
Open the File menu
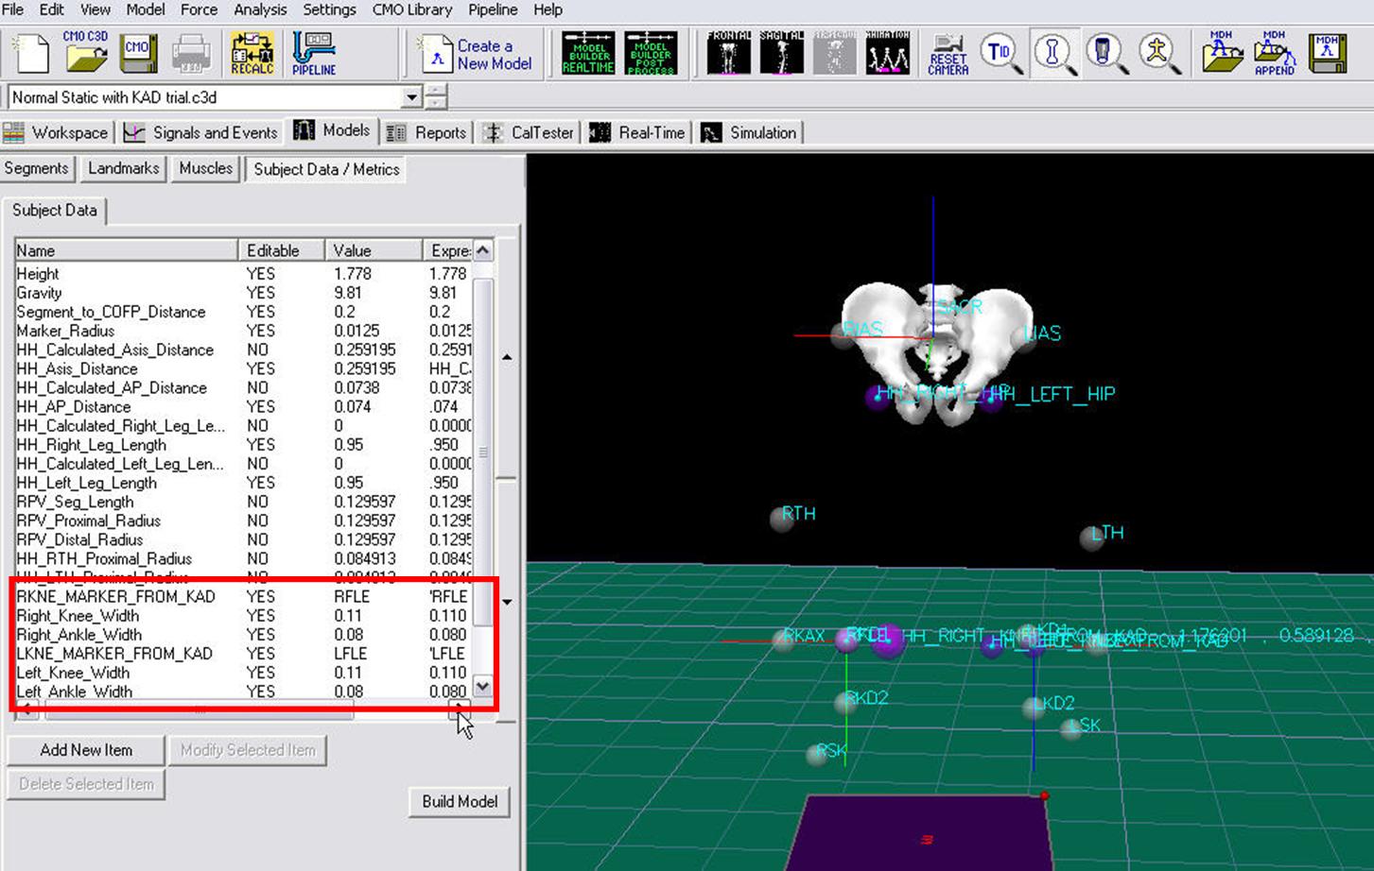[13, 9]
